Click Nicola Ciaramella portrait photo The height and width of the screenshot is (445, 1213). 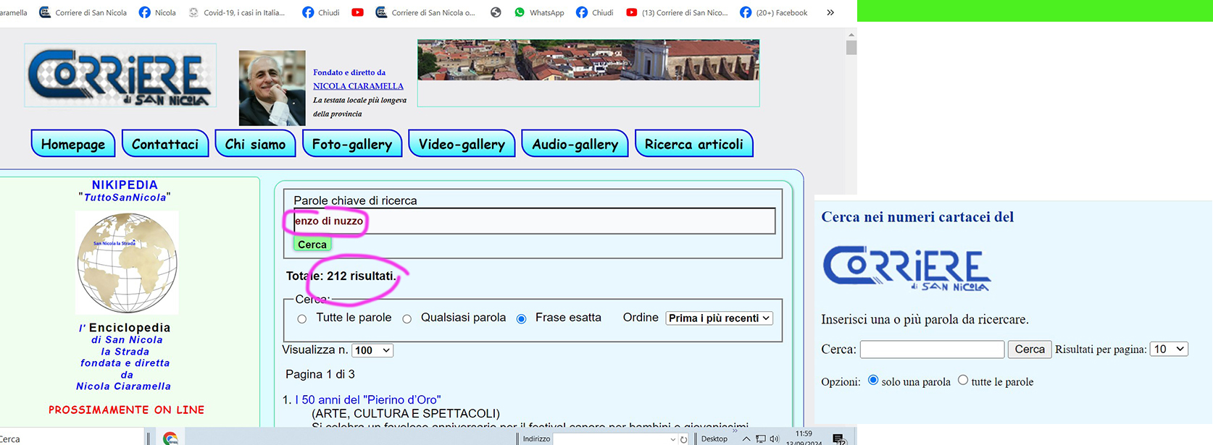tap(272, 88)
